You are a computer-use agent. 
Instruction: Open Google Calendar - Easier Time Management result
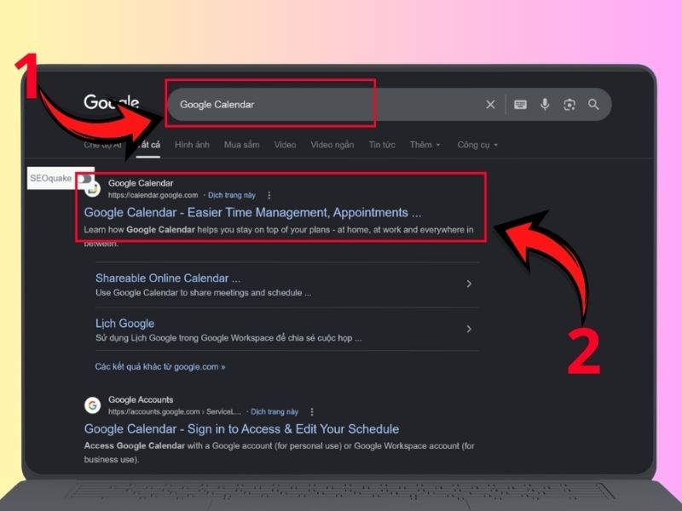[x=252, y=212]
